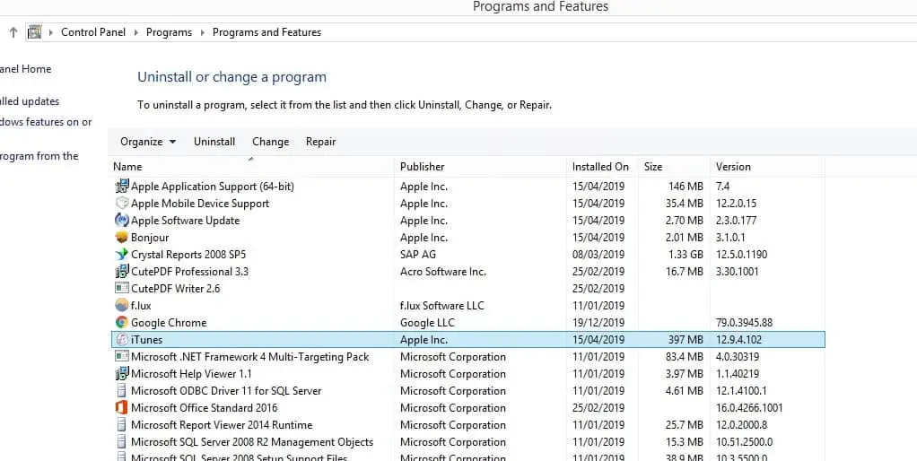917x461 pixels.
Task: Select CutePDF Professional 3.3 entry
Action: coord(189,271)
